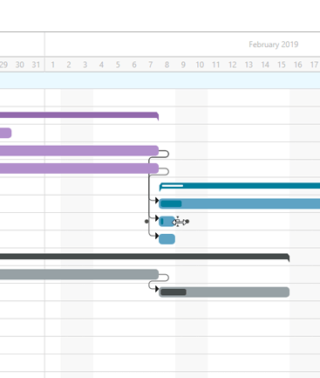Screen dimensions: 320x378
Task: Click the day 16 header label
Action: coord(298,65)
